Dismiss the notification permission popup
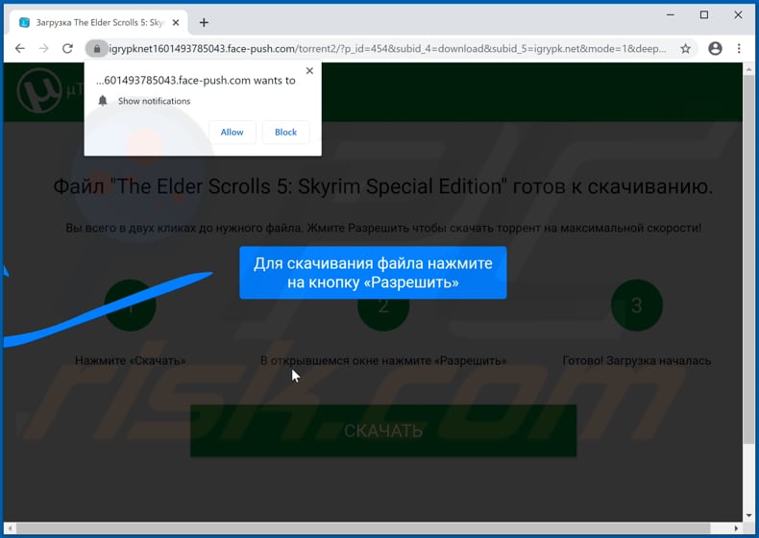 [x=309, y=71]
